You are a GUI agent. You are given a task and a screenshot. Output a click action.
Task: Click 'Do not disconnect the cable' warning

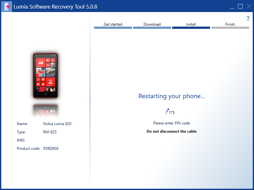(x=171, y=131)
